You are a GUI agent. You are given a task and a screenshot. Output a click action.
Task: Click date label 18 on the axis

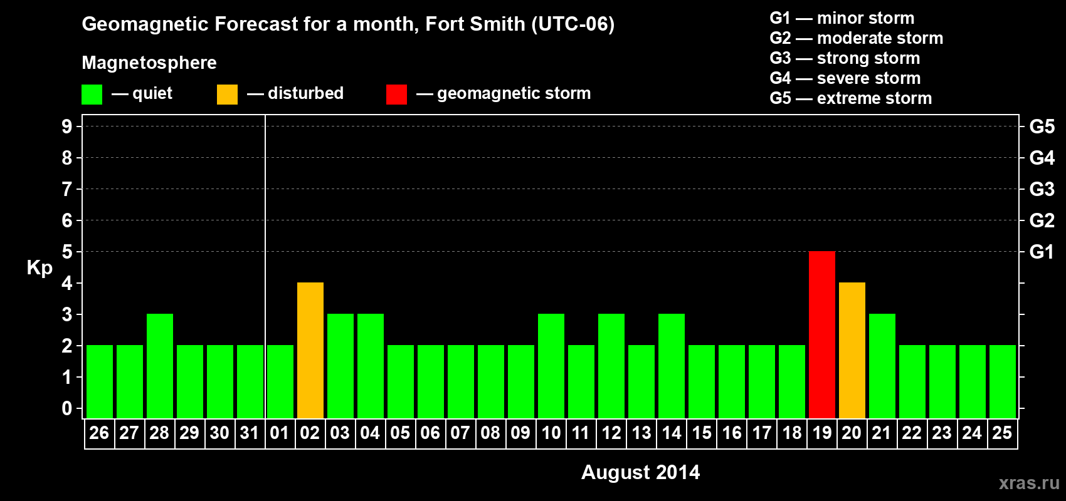click(792, 433)
